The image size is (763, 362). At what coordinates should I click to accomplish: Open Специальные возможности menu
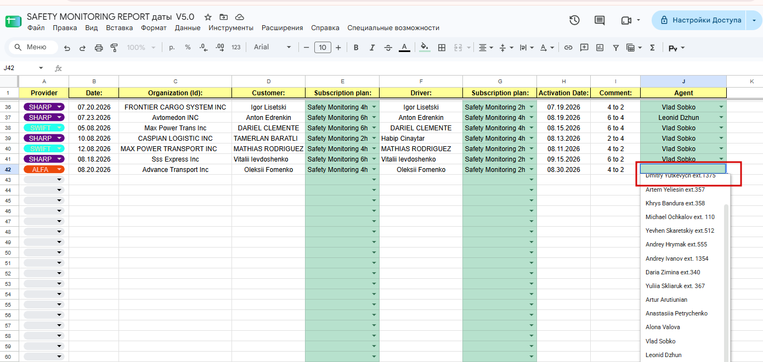pos(393,28)
